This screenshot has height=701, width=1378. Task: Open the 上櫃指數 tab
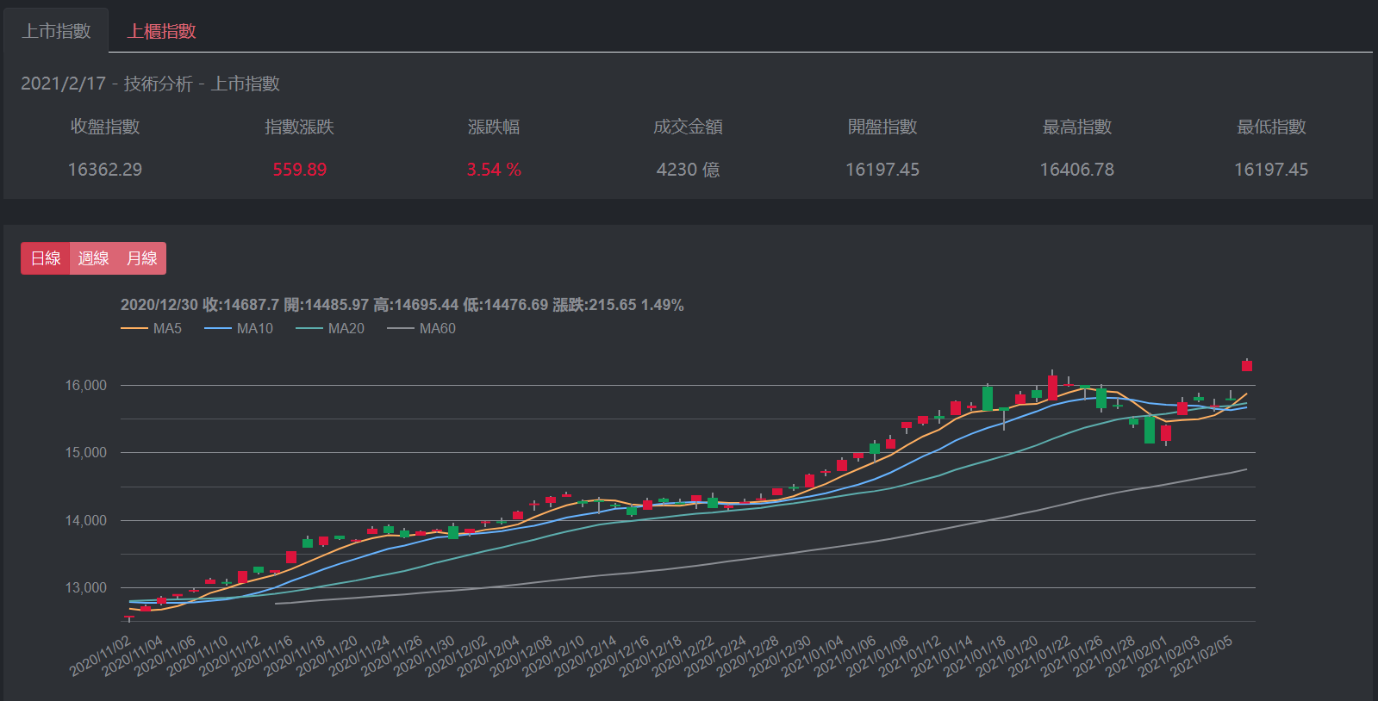(x=161, y=31)
